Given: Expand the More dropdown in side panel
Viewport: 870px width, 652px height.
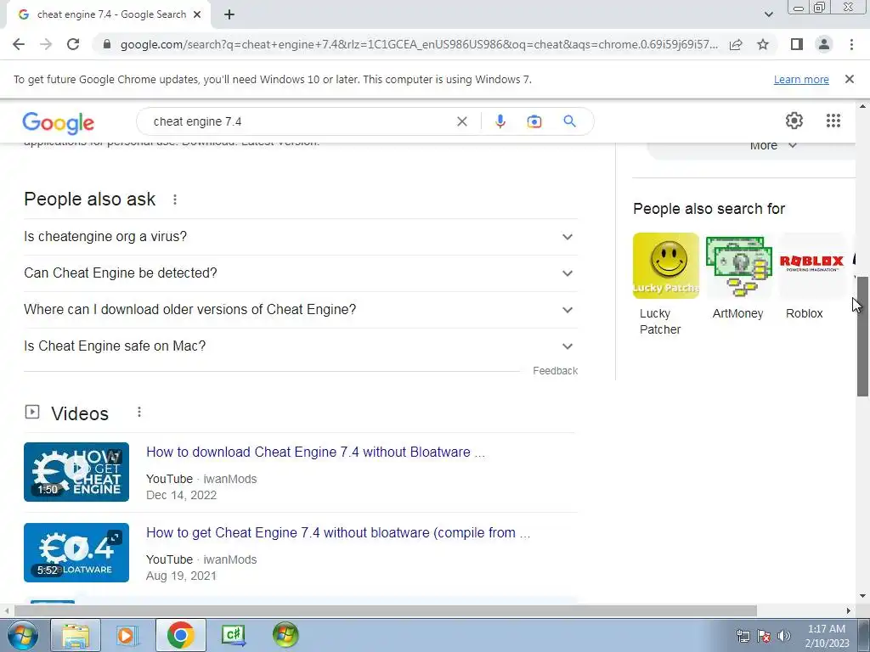Looking at the screenshot, I should 773,145.
